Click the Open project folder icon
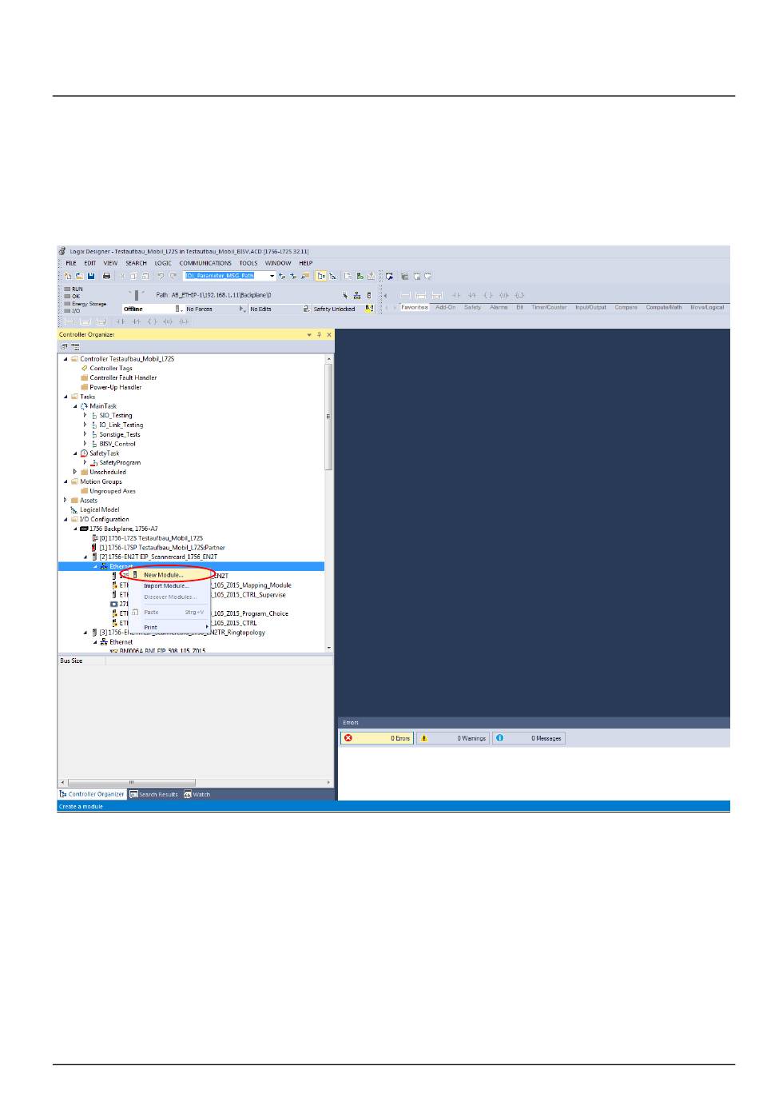The image size is (759, 1102). click(79, 276)
